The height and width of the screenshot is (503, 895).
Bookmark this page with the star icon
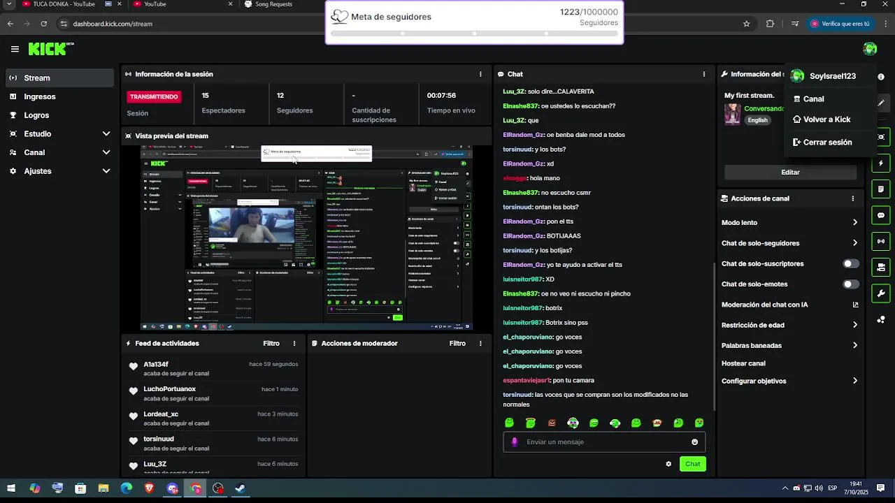(747, 24)
